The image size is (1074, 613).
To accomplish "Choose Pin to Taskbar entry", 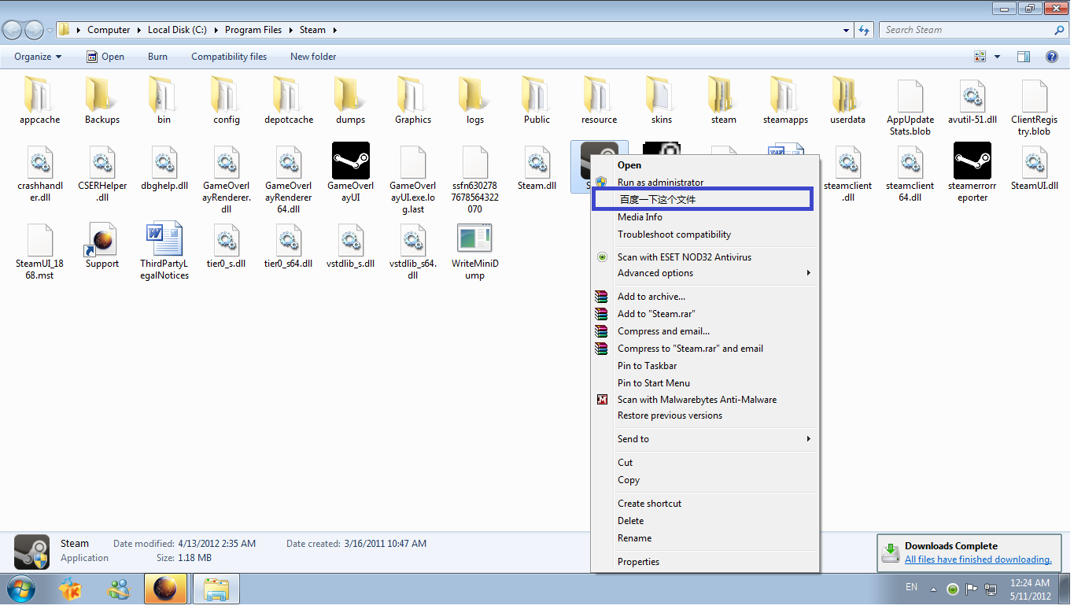I will coord(705,366).
